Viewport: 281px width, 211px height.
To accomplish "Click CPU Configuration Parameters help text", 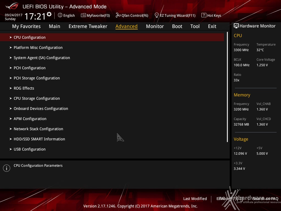I will pos(38,166).
